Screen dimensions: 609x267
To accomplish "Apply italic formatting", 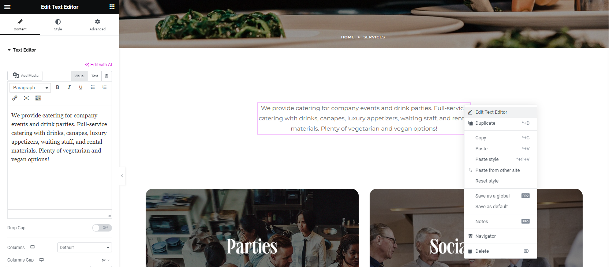I will click(69, 87).
